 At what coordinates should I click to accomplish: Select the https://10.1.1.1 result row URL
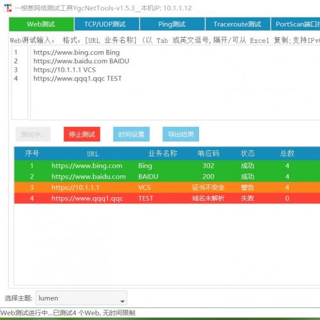tap(76, 188)
